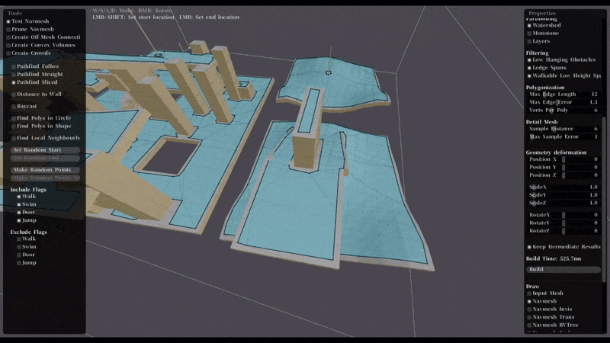This screenshot has height=343, width=610.
Task: Choose Pathfind Sliced mode
Action: click(35, 82)
